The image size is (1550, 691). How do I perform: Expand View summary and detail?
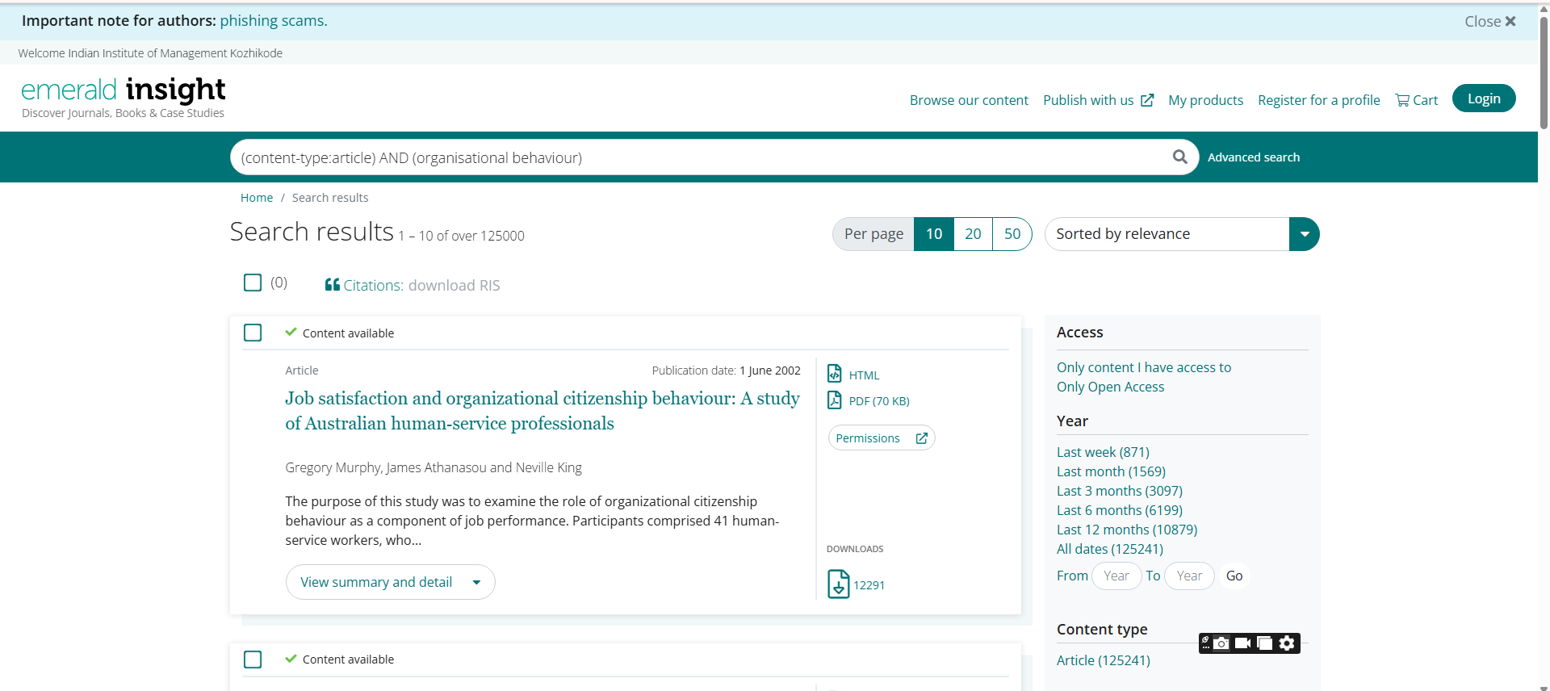tap(390, 582)
